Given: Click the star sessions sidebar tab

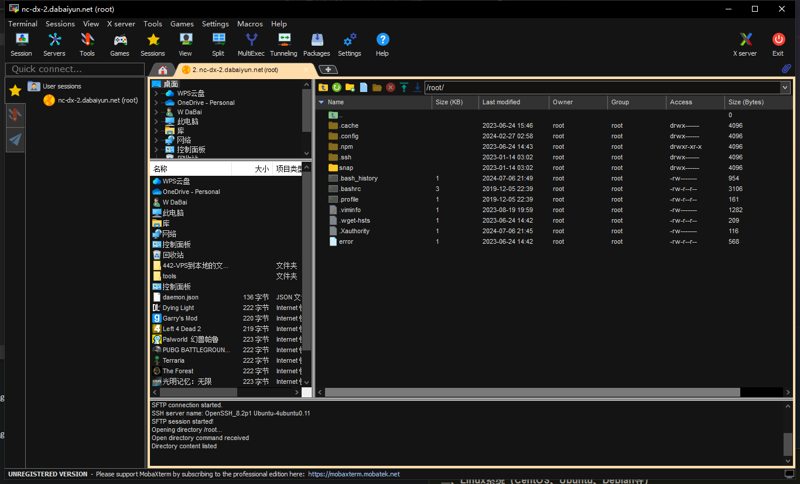Looking at the screenshot, I should coord(15,90).
